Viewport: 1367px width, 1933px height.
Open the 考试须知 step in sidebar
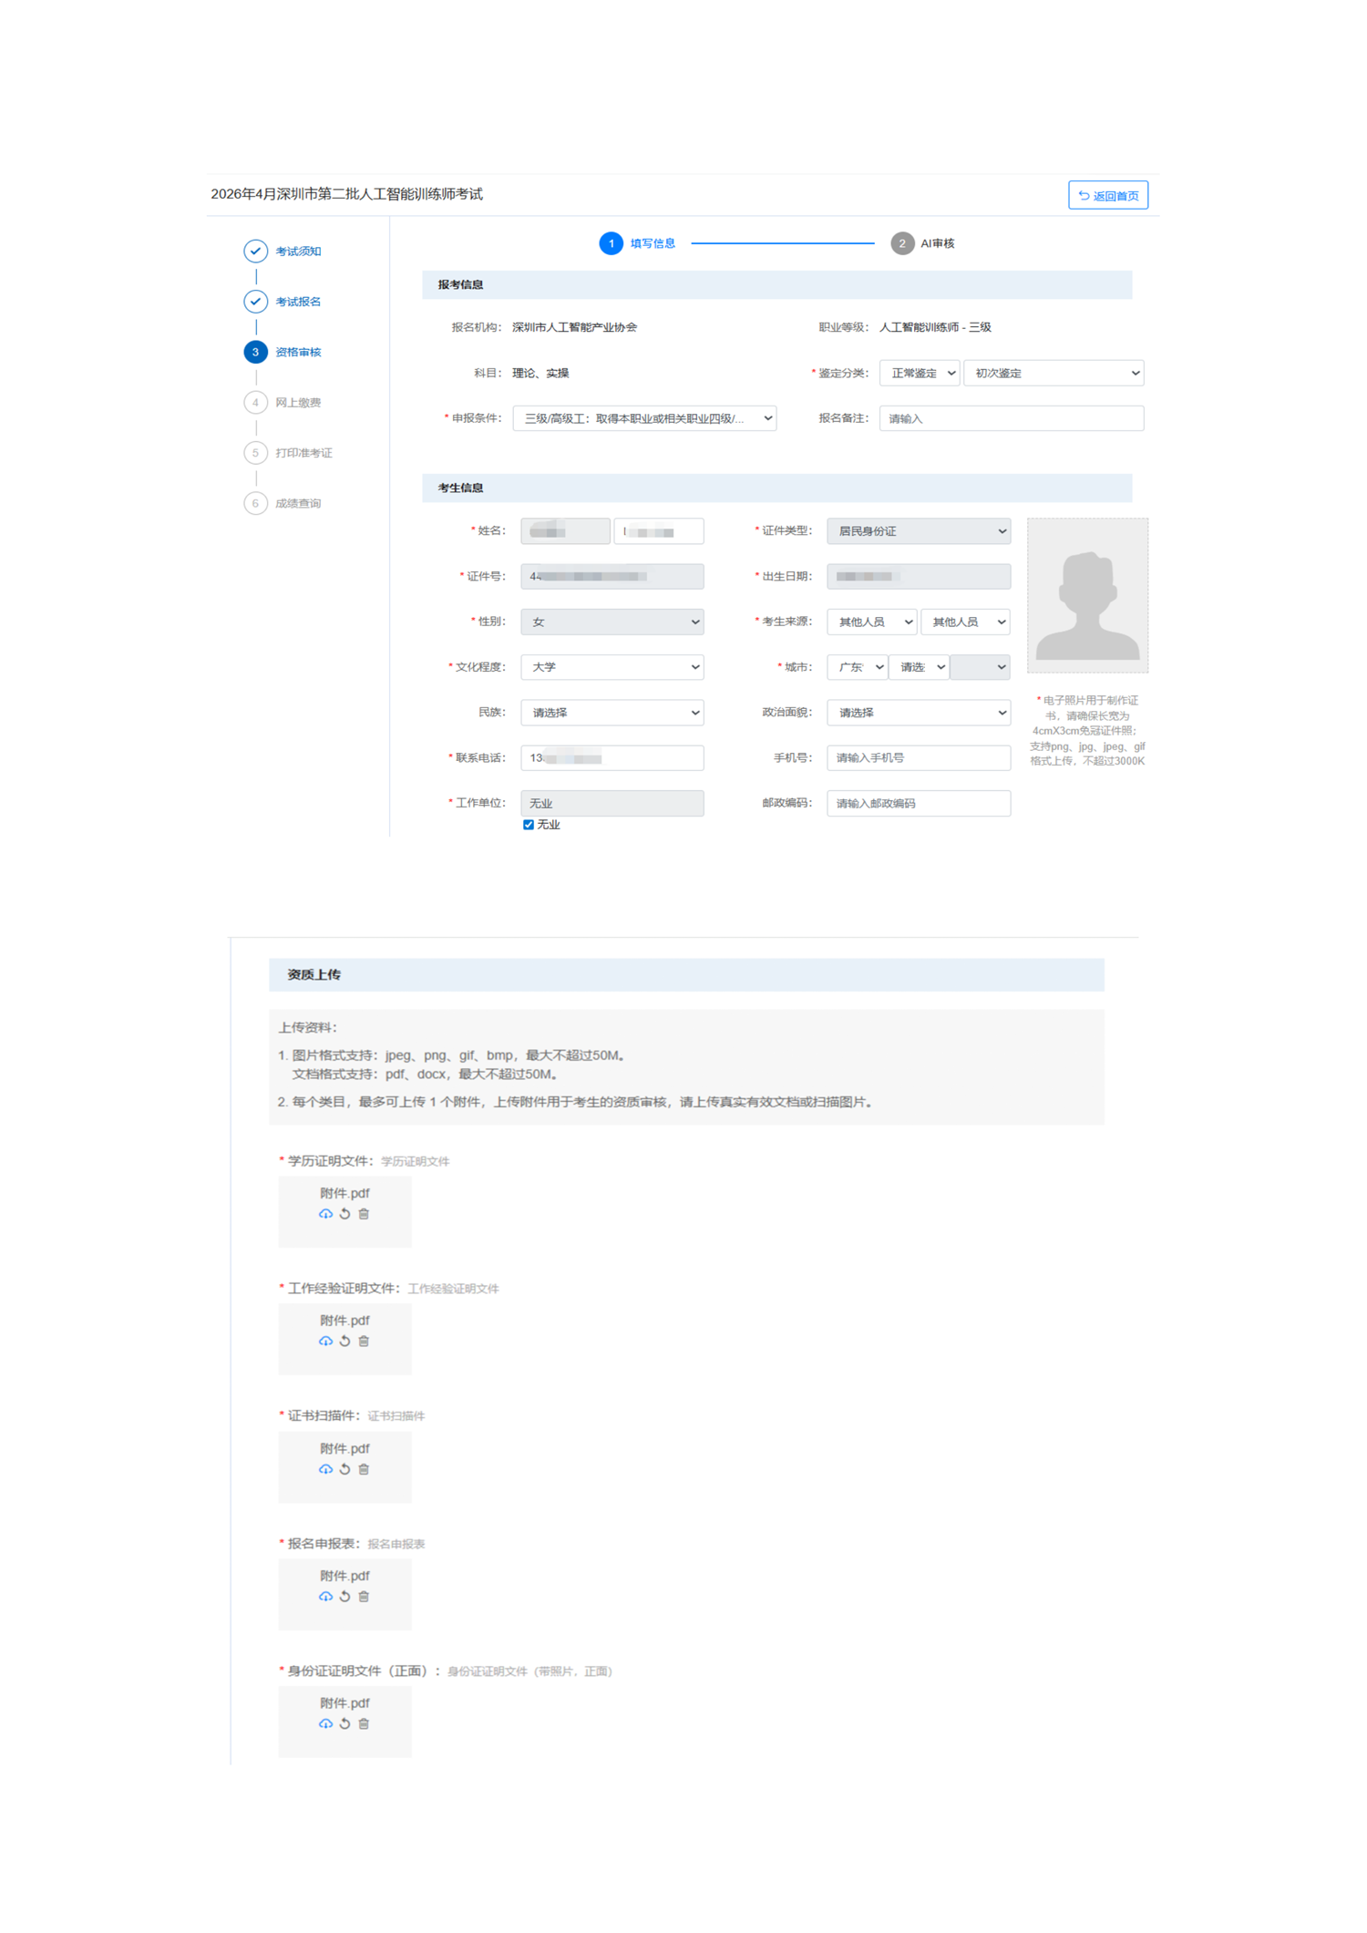coord(283,251)
